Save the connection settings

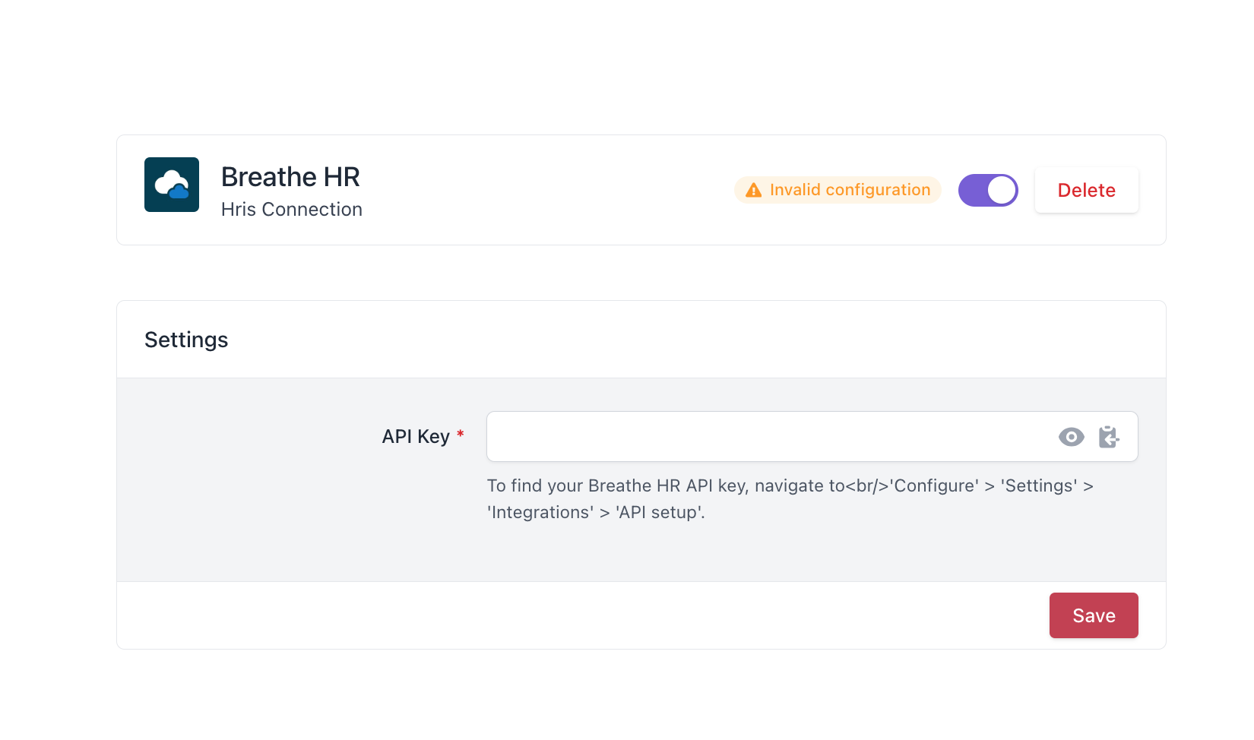[x=1094, y=615]
